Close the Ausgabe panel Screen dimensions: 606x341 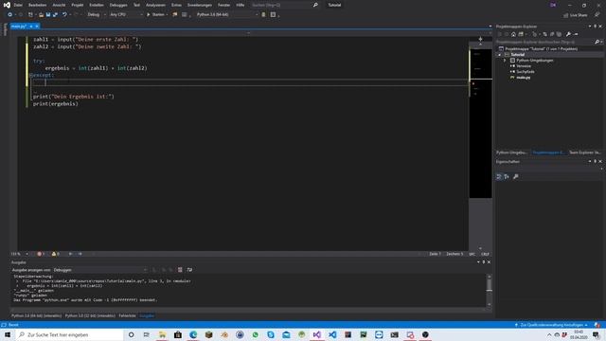489,262
